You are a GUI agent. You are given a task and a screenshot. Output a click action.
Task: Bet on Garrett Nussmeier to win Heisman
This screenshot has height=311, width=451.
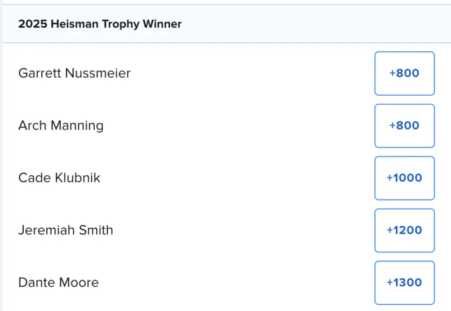tap(404, 73)
